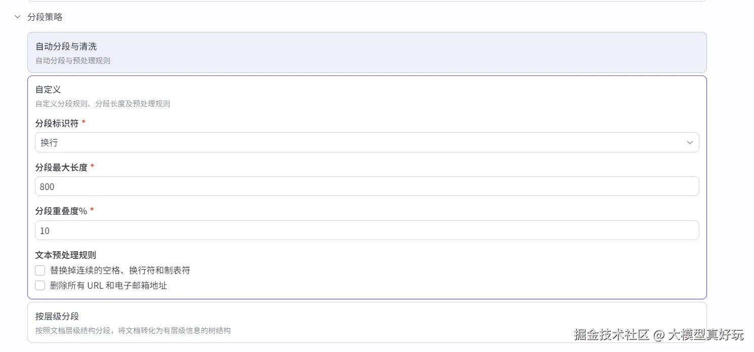This screenshot has width=754, height=352.
Task: Click the 分段最大长度 field label
Action: click(x=61, y=167)
